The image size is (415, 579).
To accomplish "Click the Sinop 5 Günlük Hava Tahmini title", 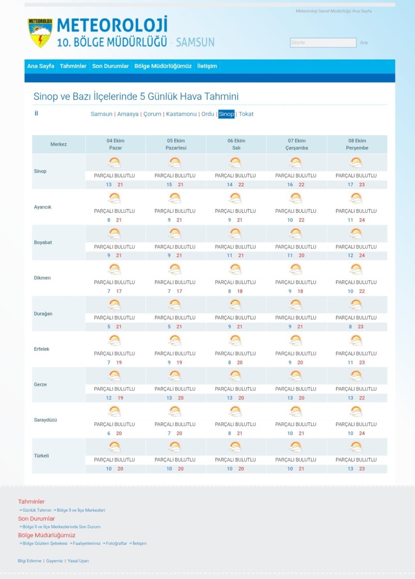I will [x=136, y=96].
